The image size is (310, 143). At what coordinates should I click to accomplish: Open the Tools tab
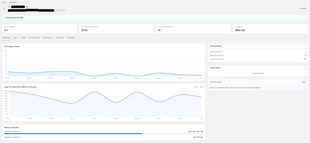(23, 38)
